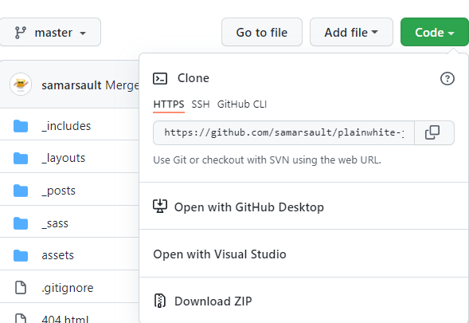Open the master branch dropdown
469x323 pixels.
49,32
